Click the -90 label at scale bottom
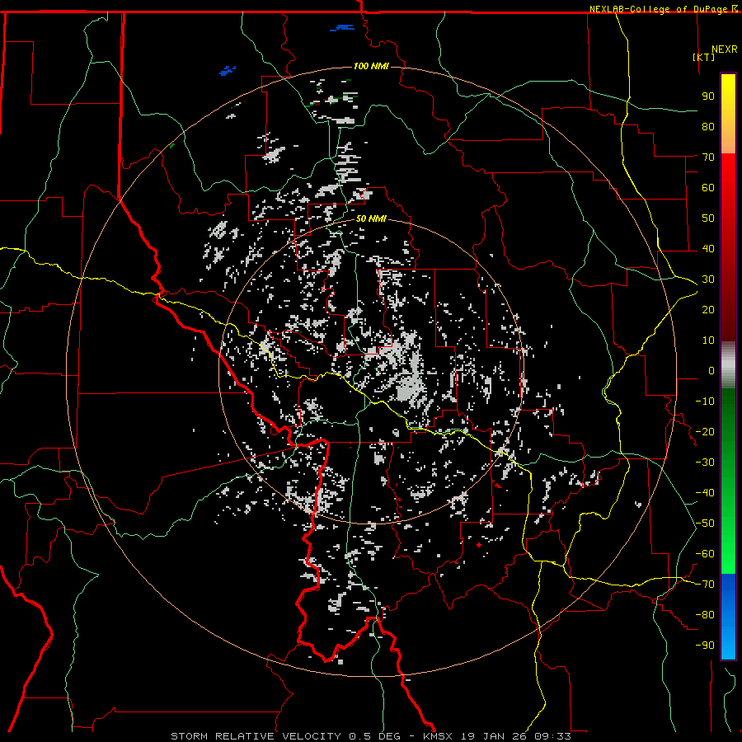The width and height of the screenshot is (742, 742). click(705, 646)
